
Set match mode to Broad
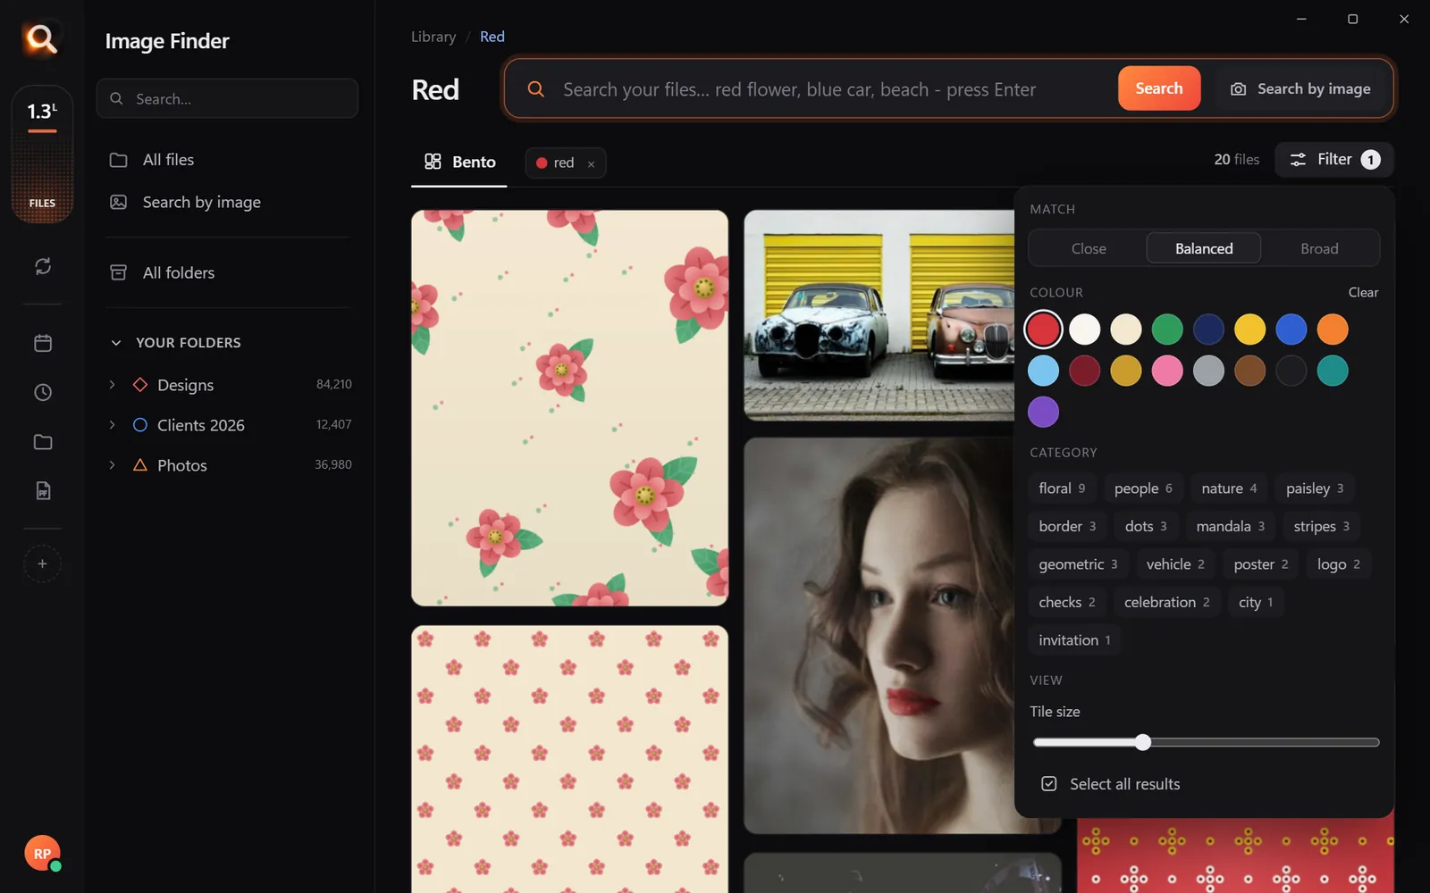coord(1319,248)
